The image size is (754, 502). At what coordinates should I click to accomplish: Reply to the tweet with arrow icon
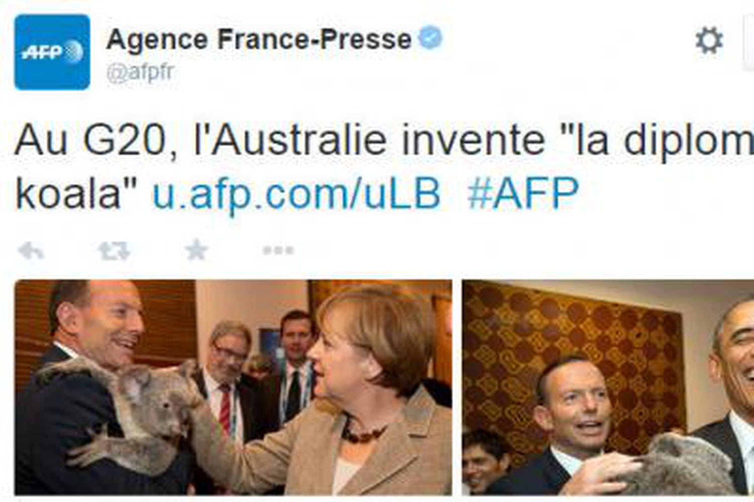[30, 250]
